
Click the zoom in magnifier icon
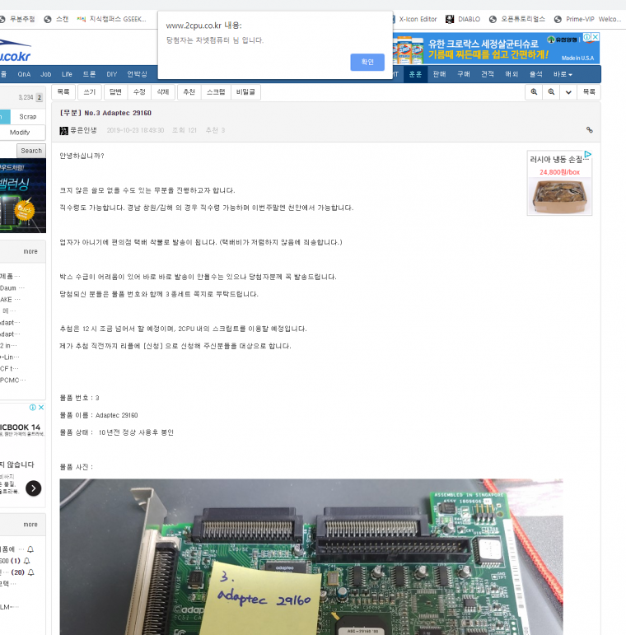534,92
